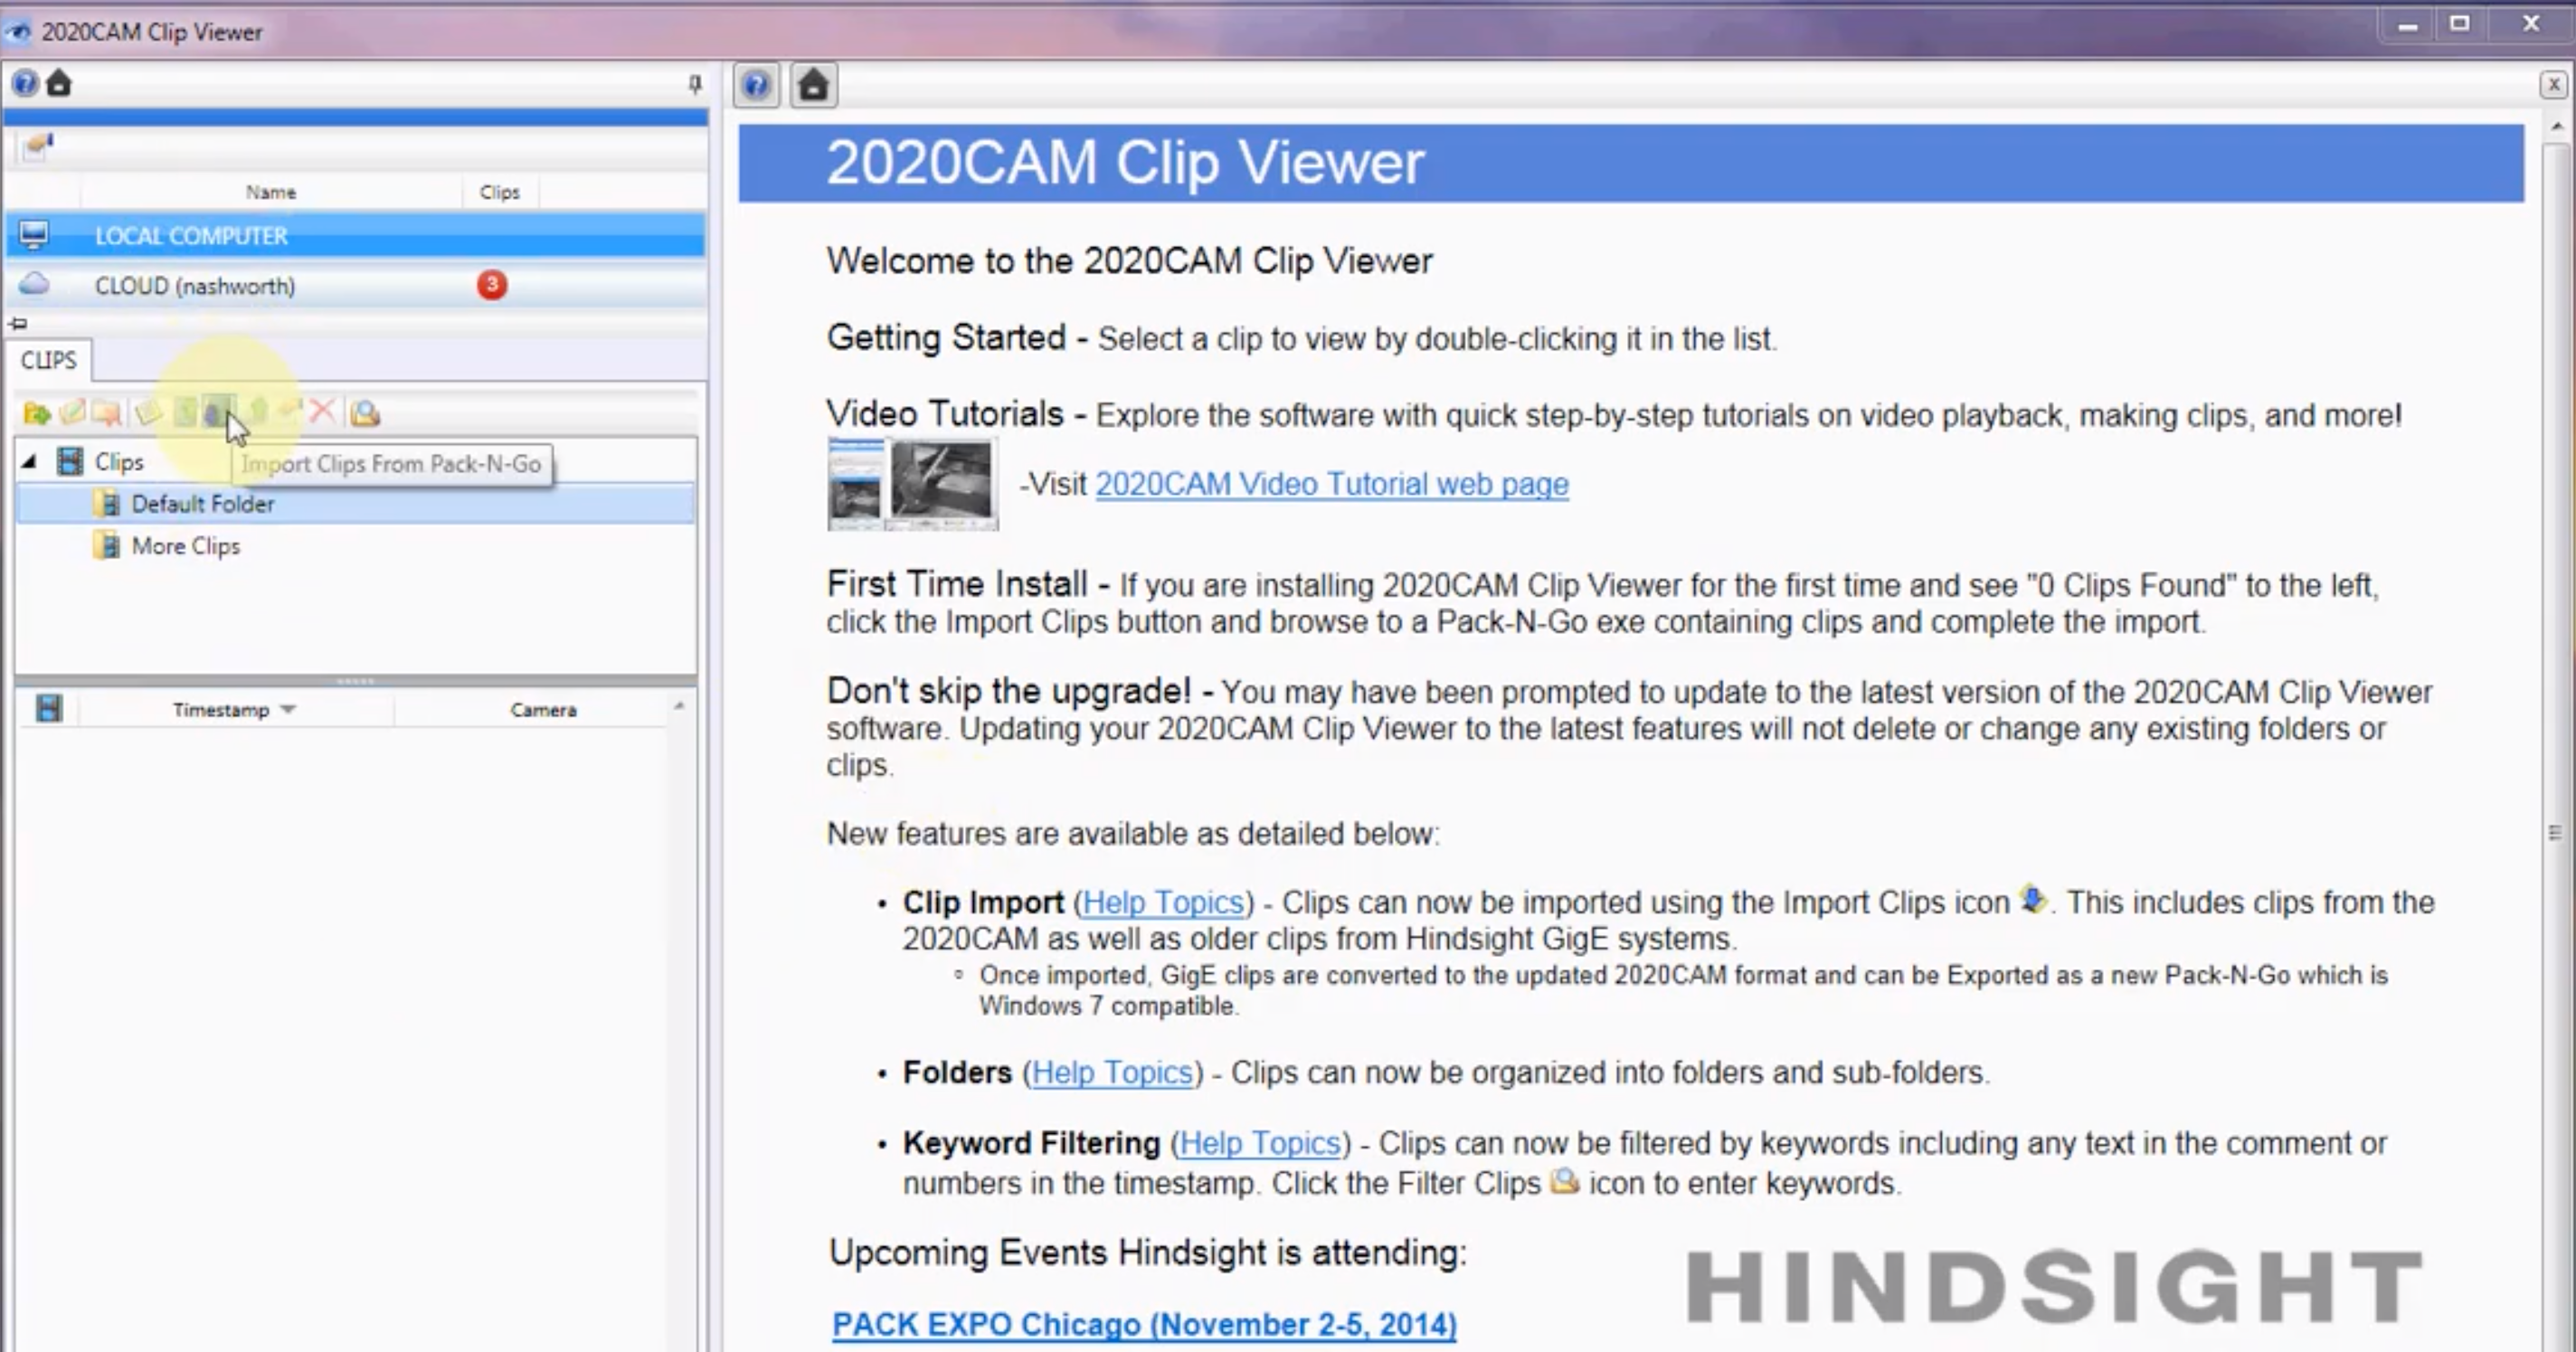This screenshot has height=1352, width=2576.
Task: Click scroll-up arrow of the clip list
Action: pos(679,706)
